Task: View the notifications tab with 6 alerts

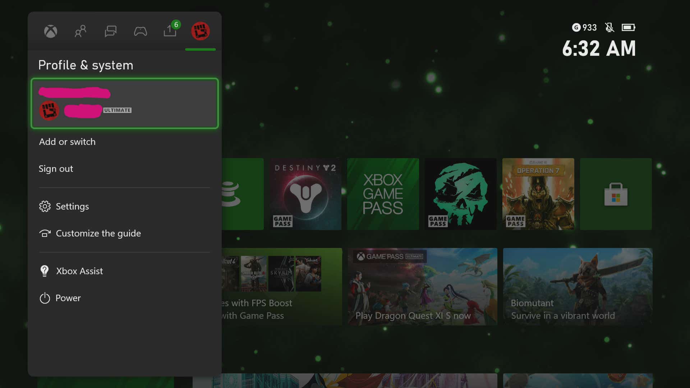Action: pos(170,31)
